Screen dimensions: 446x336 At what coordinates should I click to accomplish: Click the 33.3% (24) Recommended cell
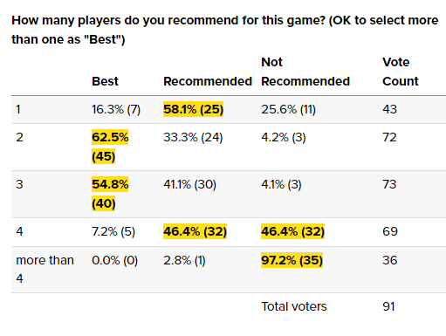point(193,137)
